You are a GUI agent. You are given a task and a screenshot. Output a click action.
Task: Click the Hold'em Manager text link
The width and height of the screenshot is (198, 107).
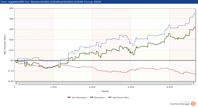[x=180, y=104]
